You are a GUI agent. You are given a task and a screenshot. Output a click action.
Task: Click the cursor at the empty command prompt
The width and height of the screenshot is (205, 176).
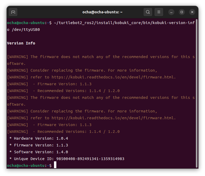coord(55,166)
